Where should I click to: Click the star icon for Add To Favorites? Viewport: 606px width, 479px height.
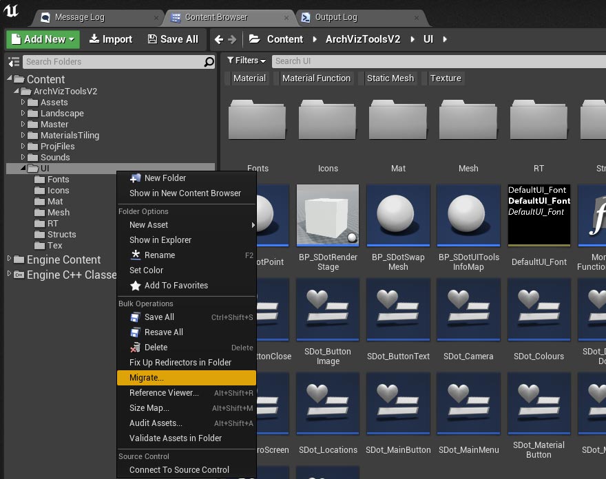click(x=135, y=286)
